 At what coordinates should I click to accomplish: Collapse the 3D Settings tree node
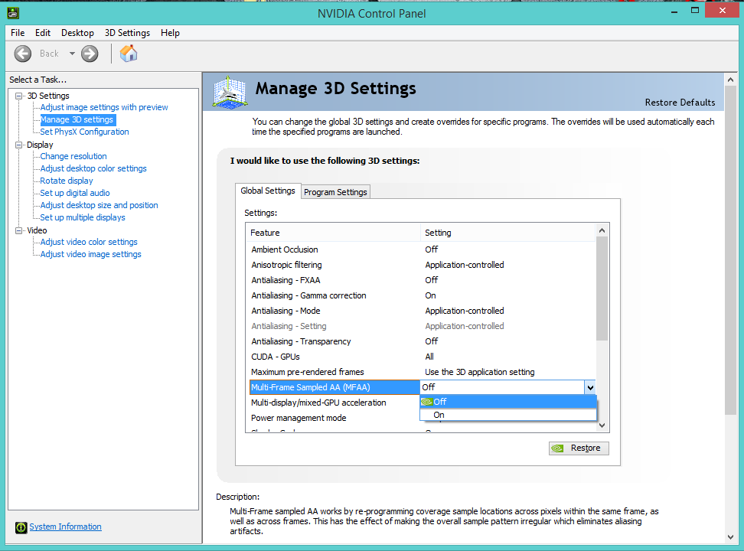19,96
